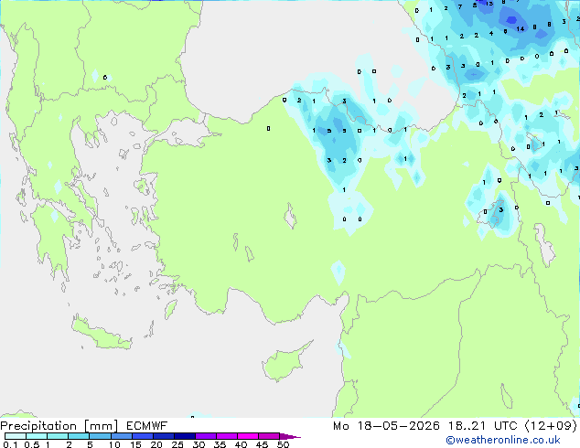Click the 45–50 mm legend color swatch
Viewport: 580px width, 448px height.
269,436
